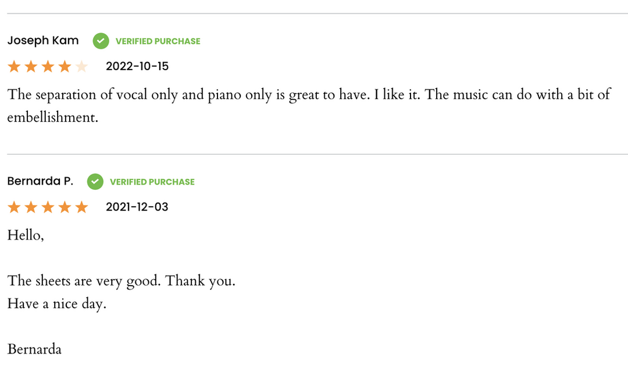Click the review text mentioning embellishment

pyautogui.click(x=308, y=106)
